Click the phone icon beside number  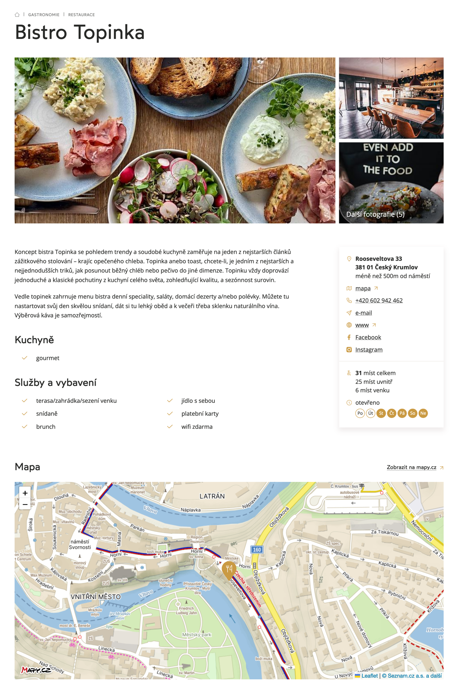click(x=349, y=300)
